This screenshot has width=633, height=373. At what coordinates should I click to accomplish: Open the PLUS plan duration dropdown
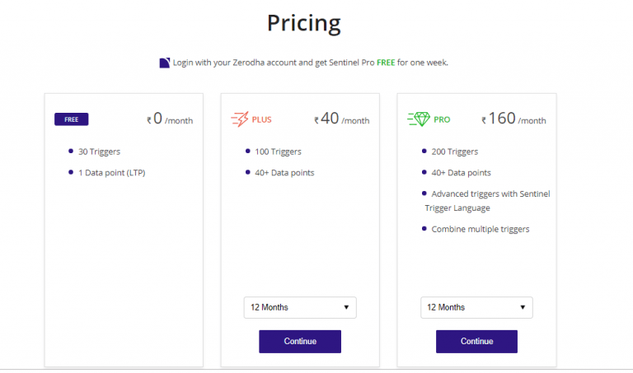[x=300, y=308]
